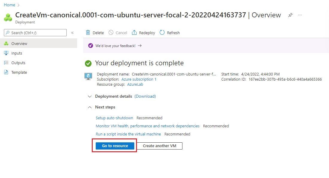The image size is (329, 178).
Task: Click the Cancel toolbar command
Action: [x=118, y=33]
